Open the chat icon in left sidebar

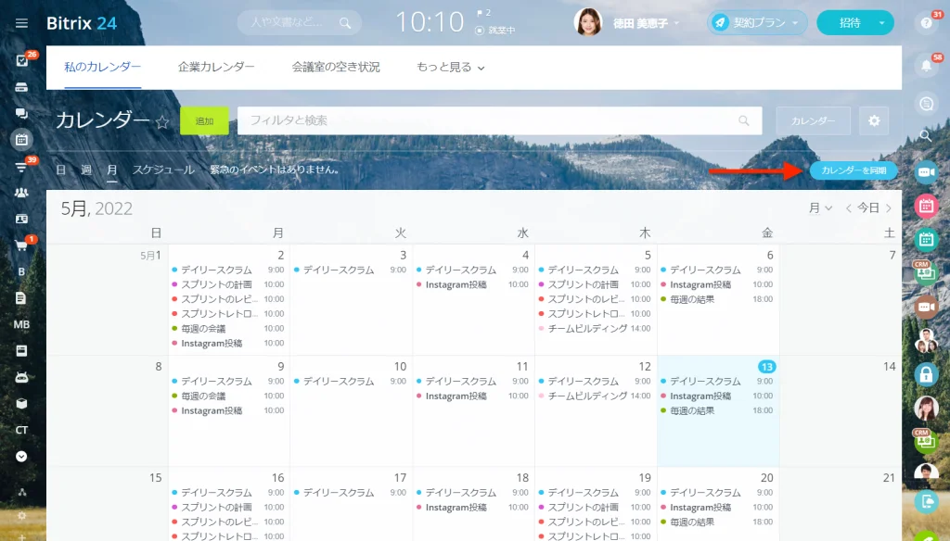[21, 113]
